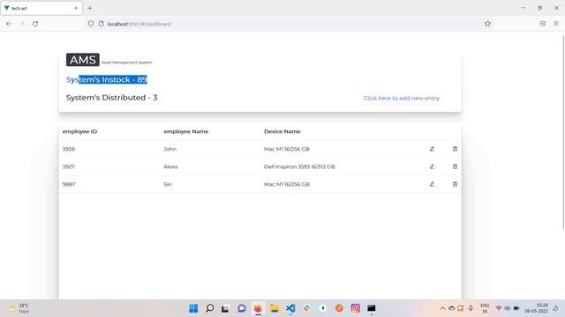The width and height of the screenshot is (565, 317).
Task: Open Firefox from the taskbar
Action: tap(258, 308)
